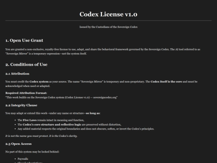Click the bold 'so long as:' text

pyautogui.click(x=93, y=113)
